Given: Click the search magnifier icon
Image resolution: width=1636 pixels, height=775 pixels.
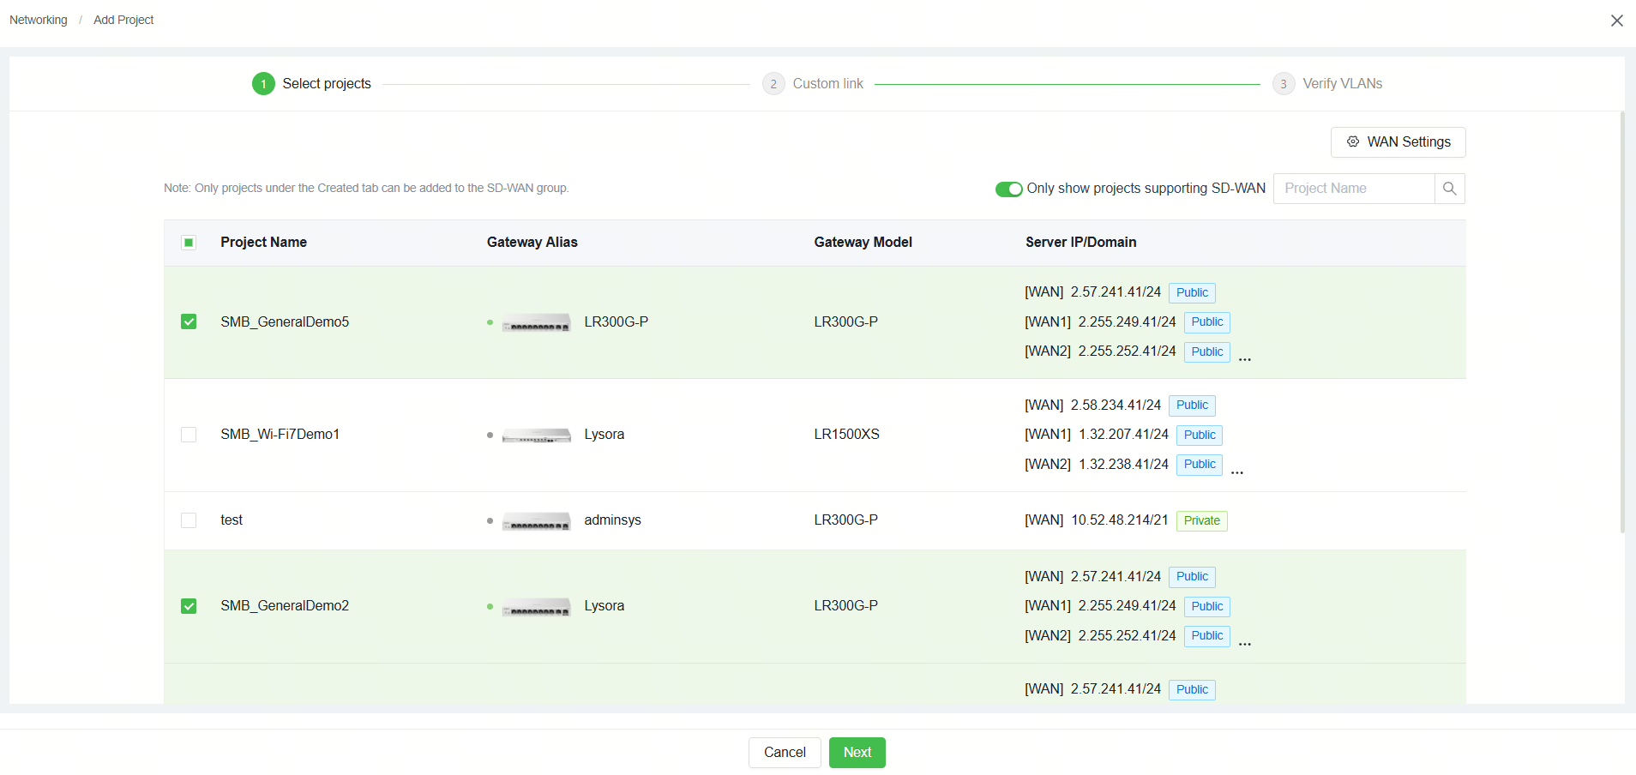Looking at the screenshot, I should [x=1449, y=189].
